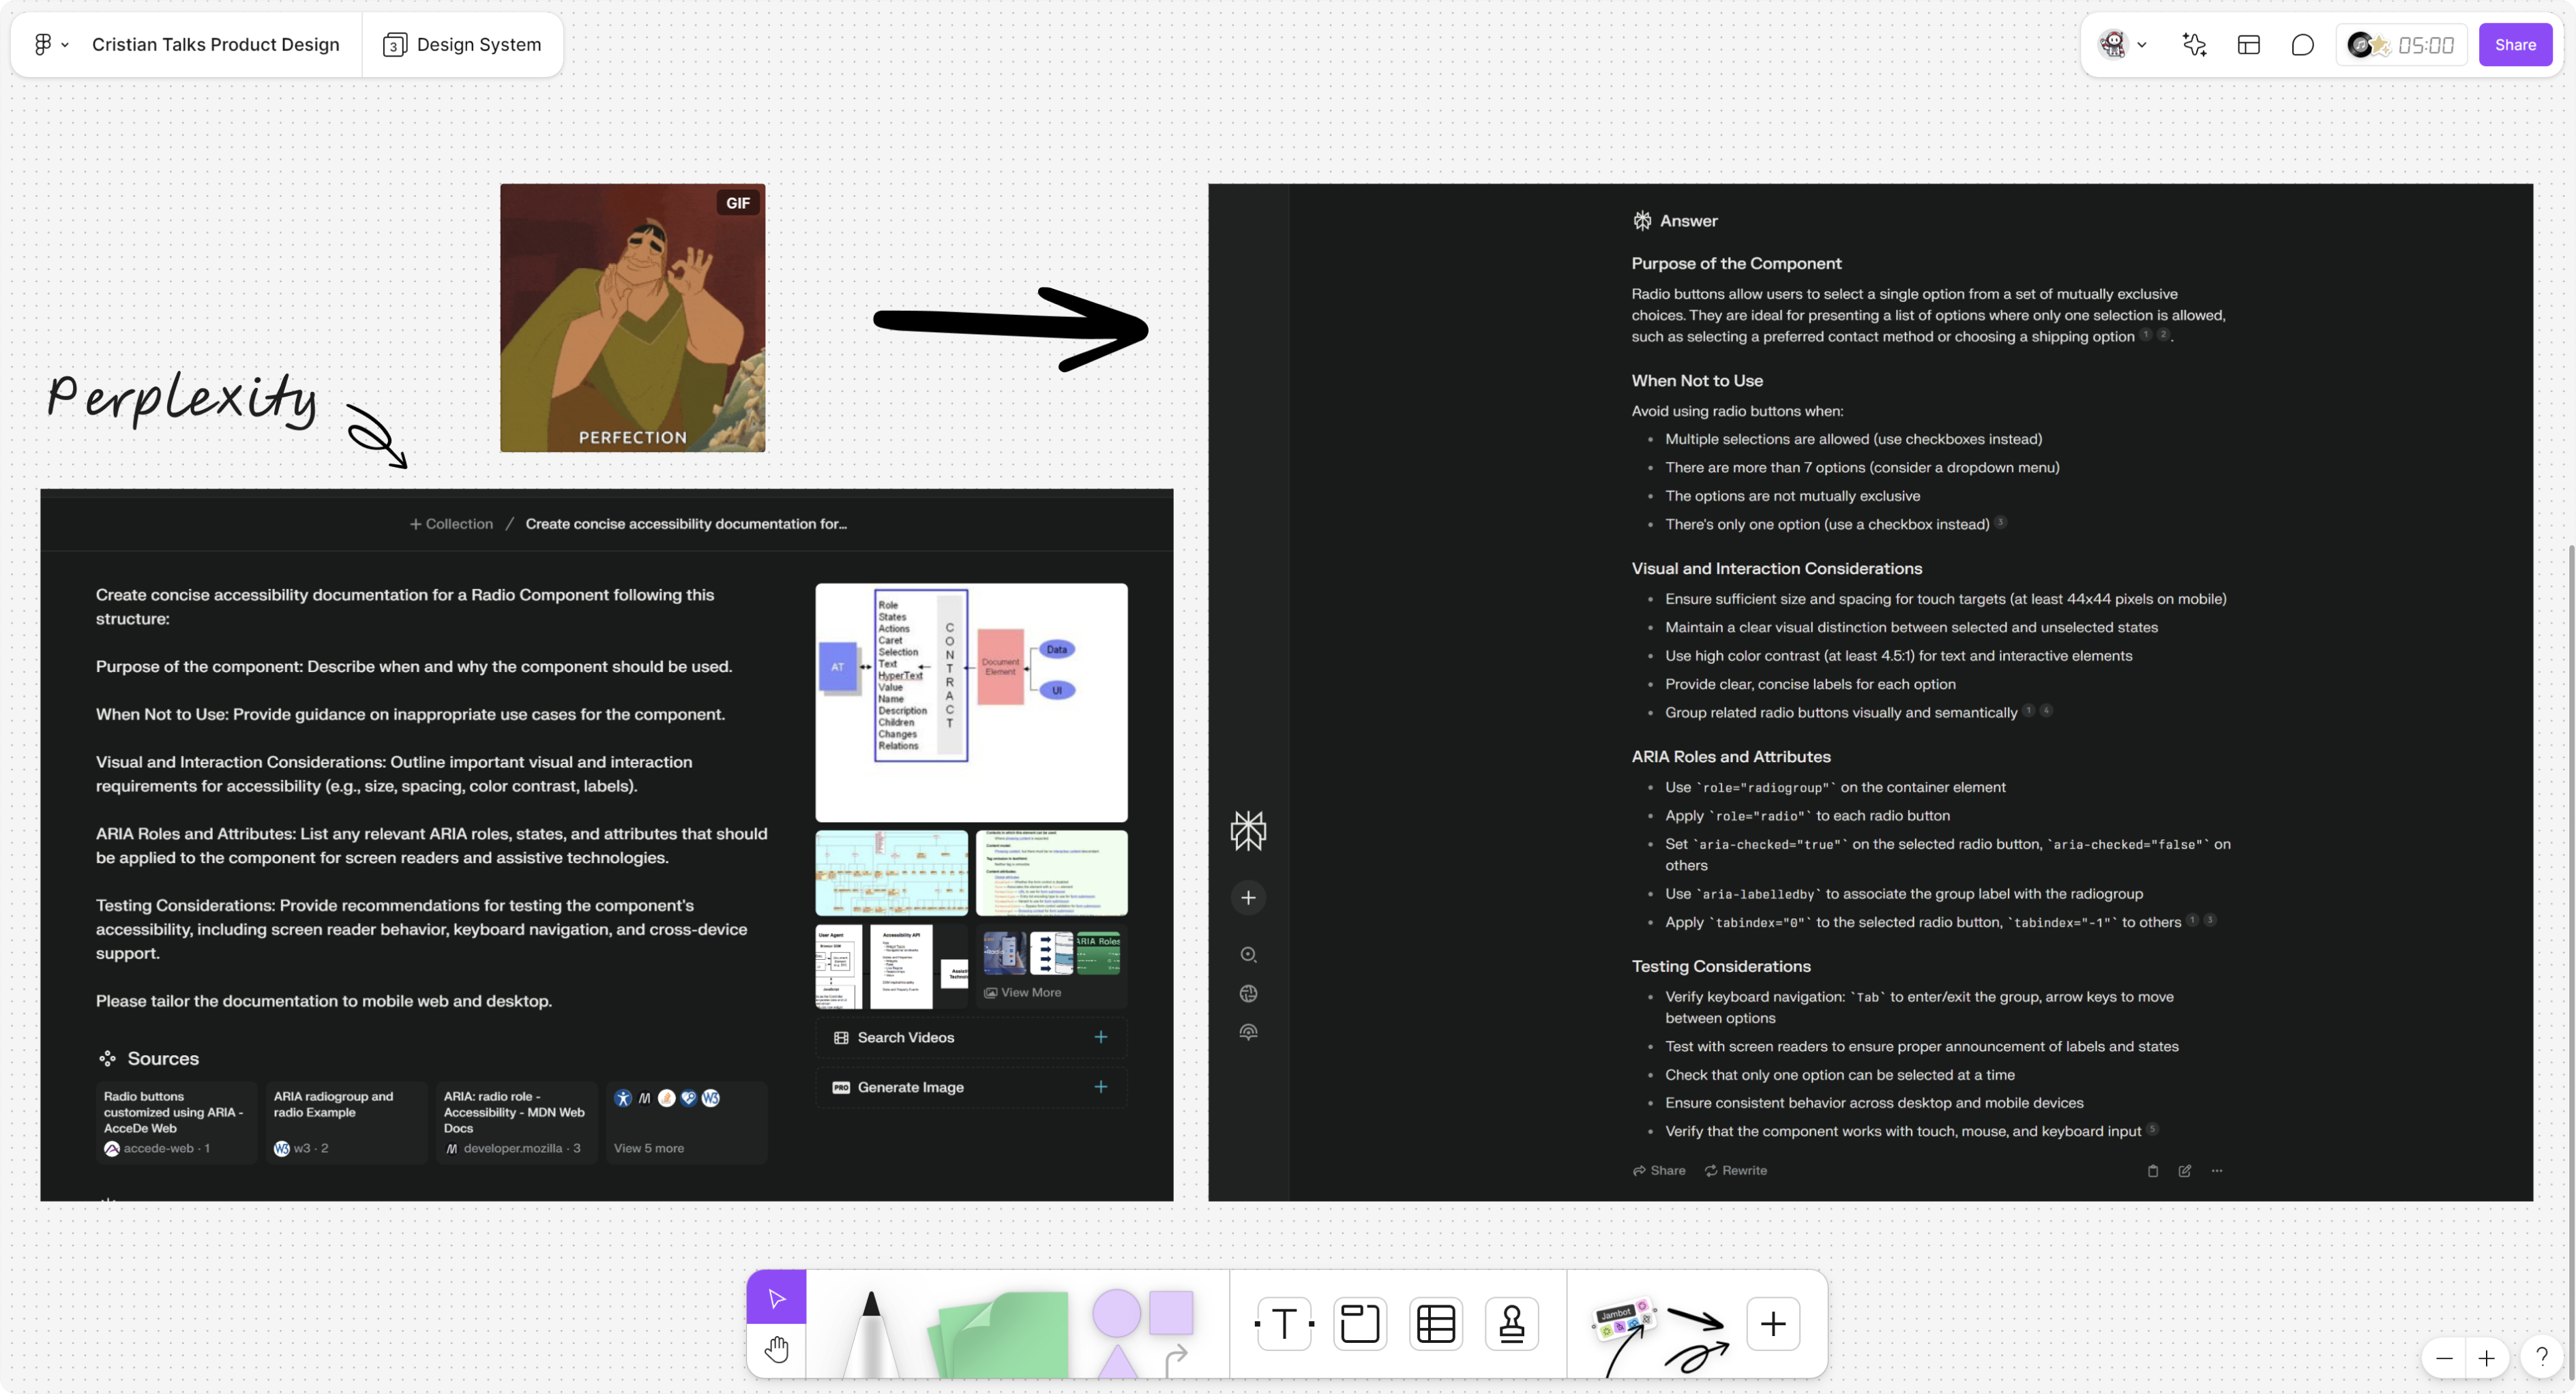The image size is (2576, 1394).
Task: Zoom out with minus button
Action: pos(2444,1357)
